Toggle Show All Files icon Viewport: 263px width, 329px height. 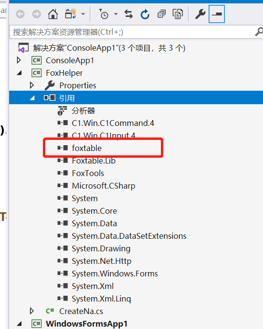pyautogui.click(x=178, y=14)
